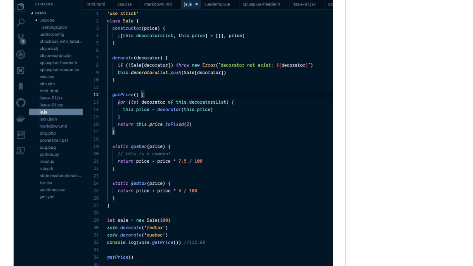473x266 pixels.
Task: Open the Extensions view icon
Action: tap(21, 70)
